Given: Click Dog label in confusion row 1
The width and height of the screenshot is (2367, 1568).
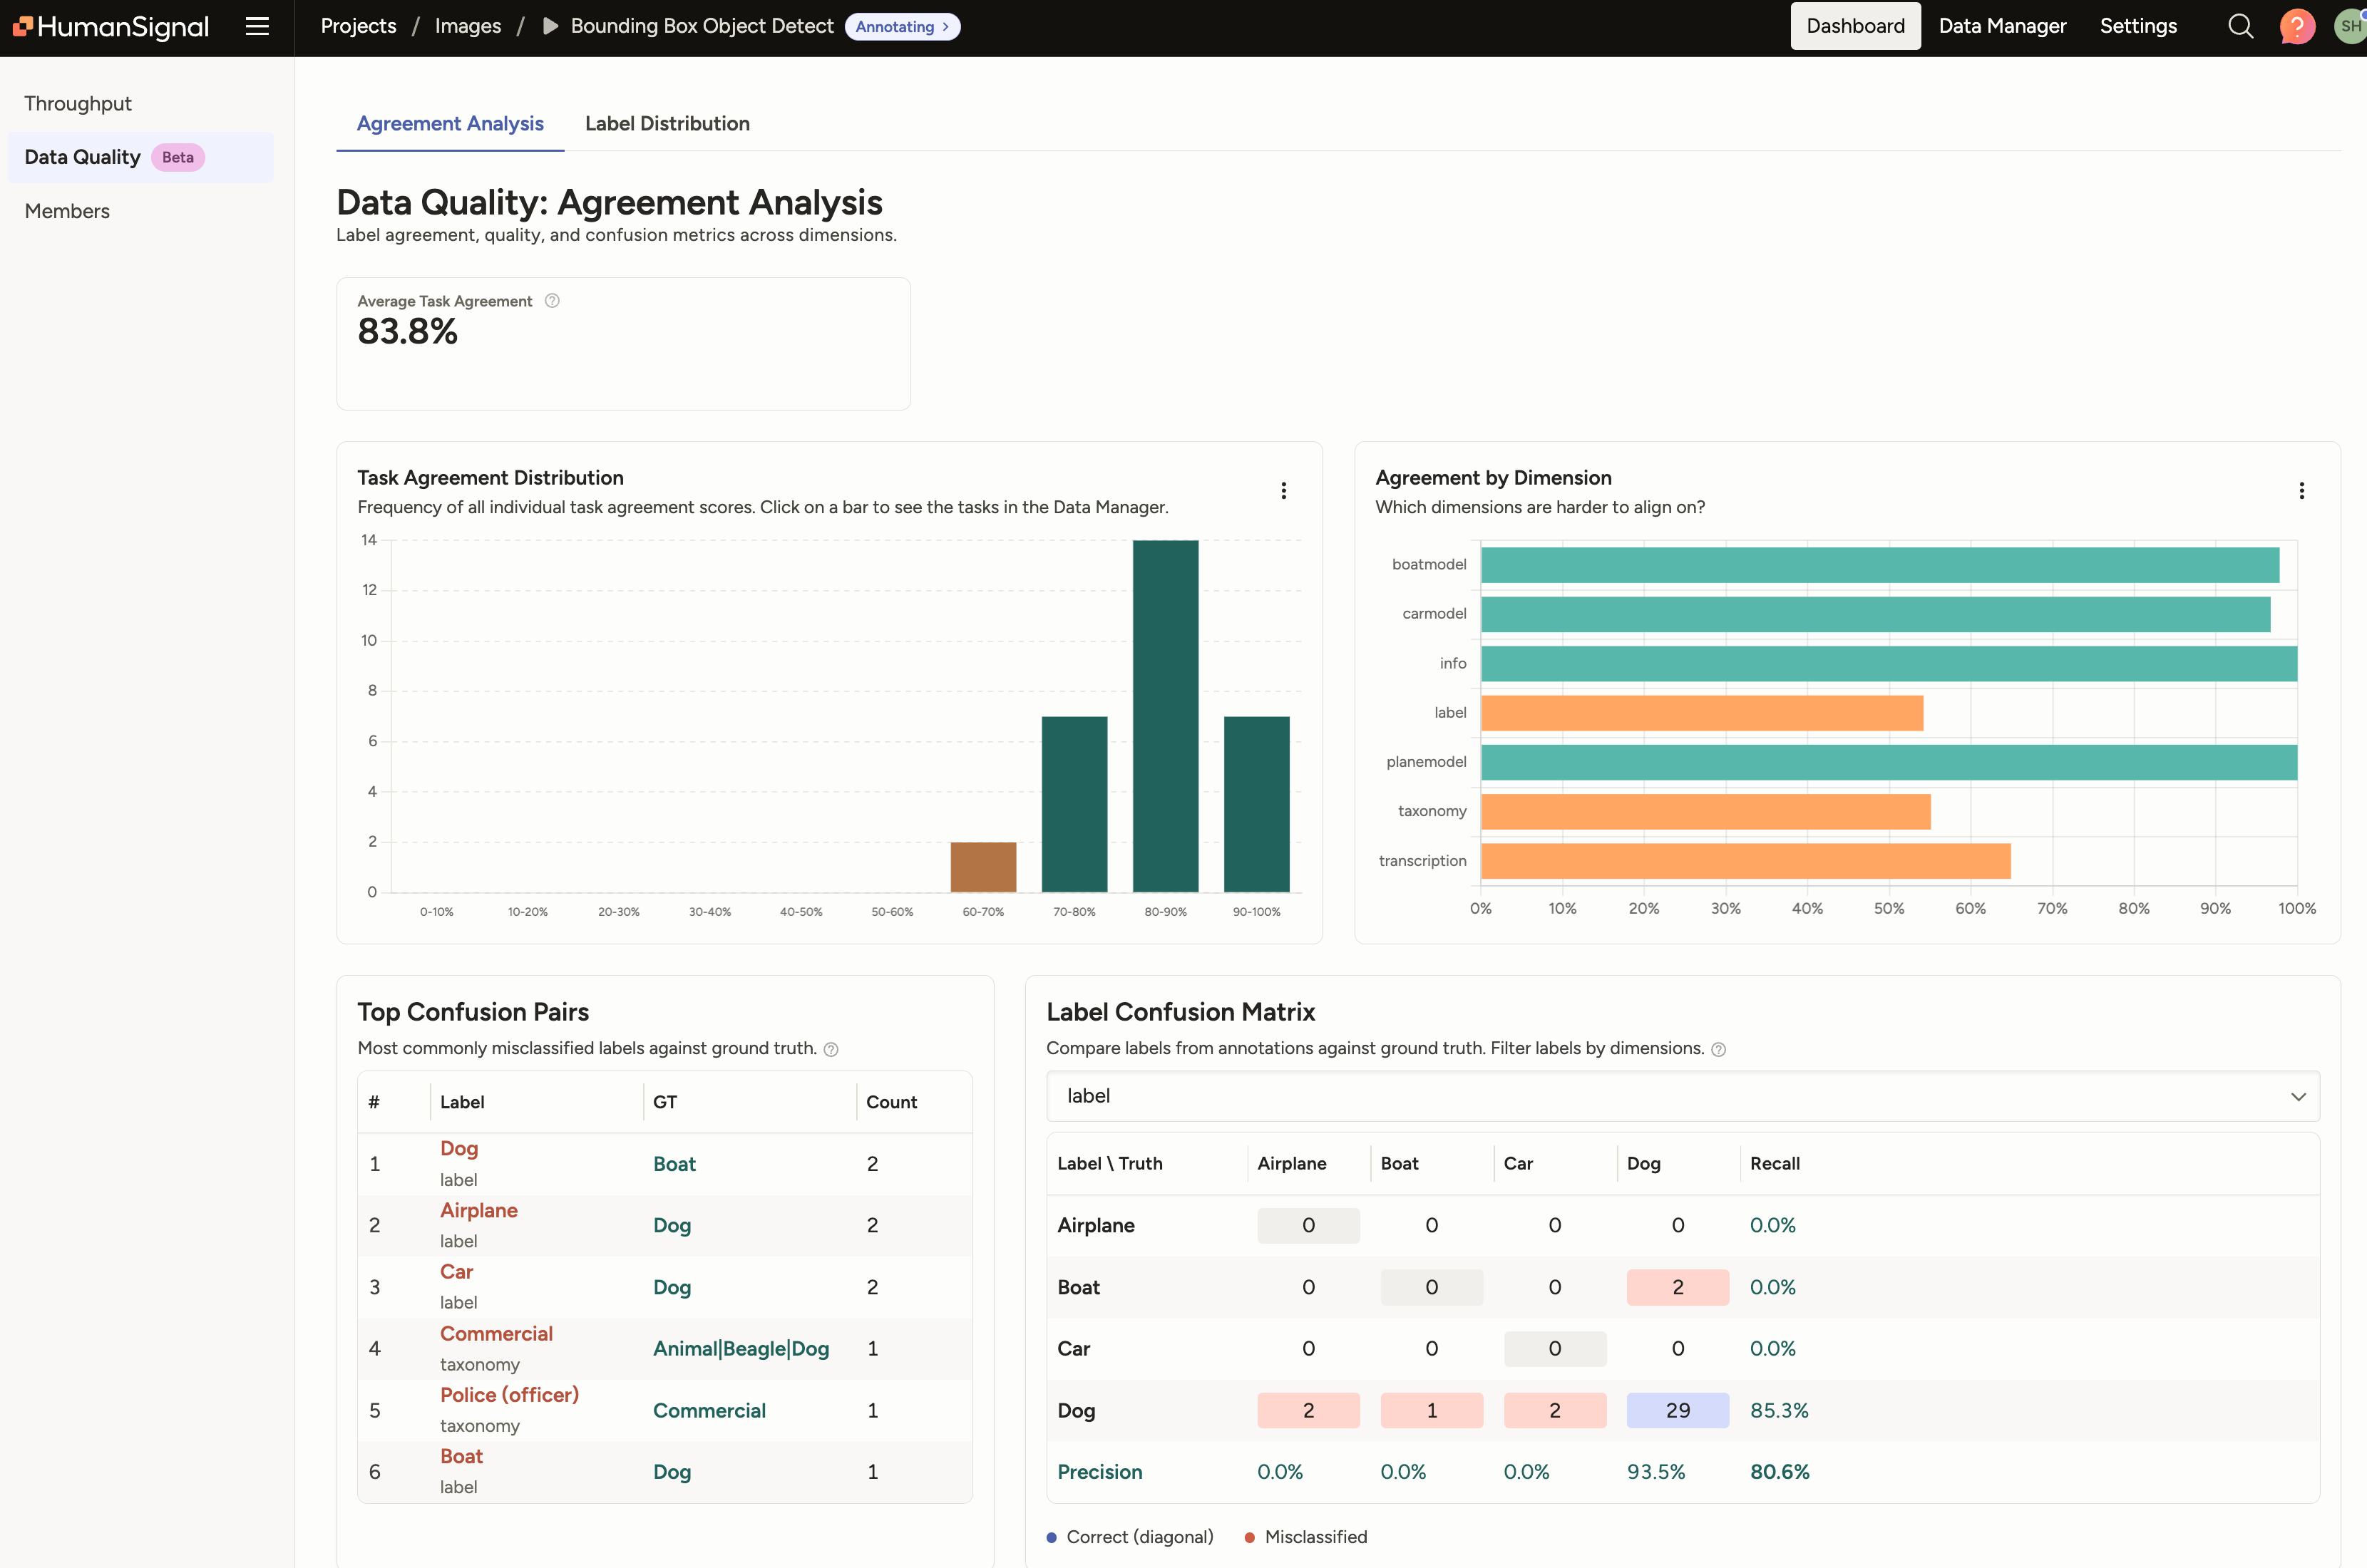Looking at the screenshot, I should (x=459, y=1149).
